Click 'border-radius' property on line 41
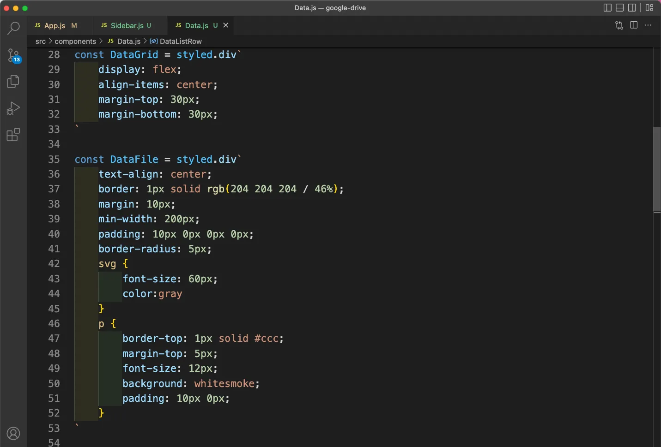 pos(137,249)
